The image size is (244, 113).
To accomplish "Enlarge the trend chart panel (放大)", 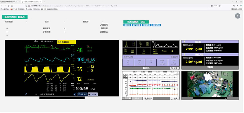I will coord(174,98).
